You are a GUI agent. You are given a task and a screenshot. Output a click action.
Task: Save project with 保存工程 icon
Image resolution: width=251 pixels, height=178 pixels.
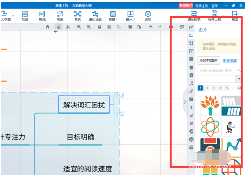click(x=214, y=16)
